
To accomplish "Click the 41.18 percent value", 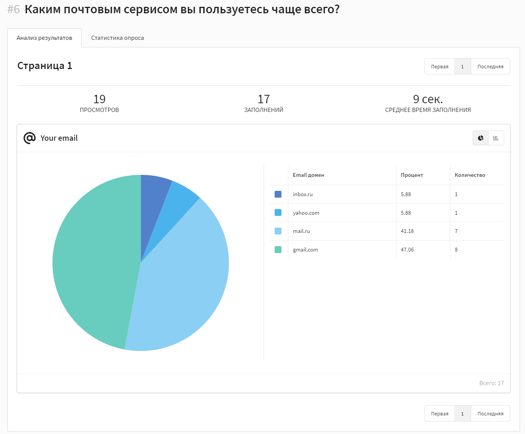I will pos(407,231).
